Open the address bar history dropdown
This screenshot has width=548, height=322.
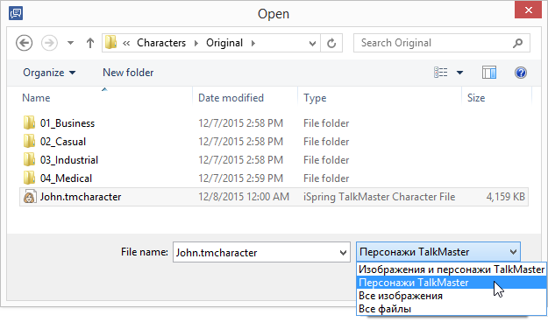click(312, 43)
